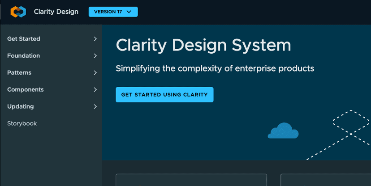
Task: Expand the Components chevron
Action: tap(95, 90)
